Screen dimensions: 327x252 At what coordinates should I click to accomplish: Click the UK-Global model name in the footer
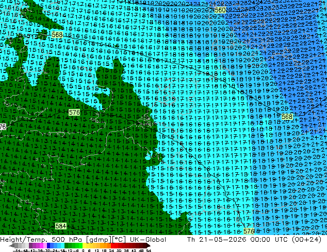148,240
